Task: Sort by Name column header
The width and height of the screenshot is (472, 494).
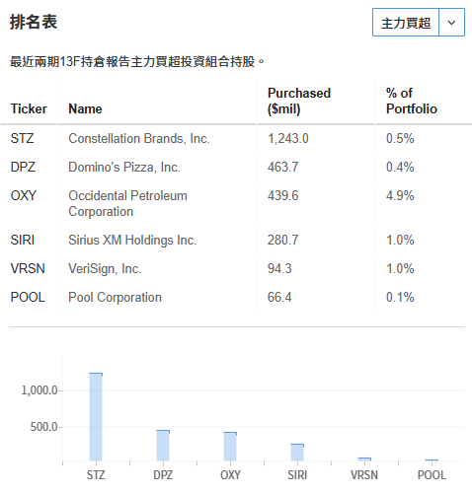Action: point(85,108)
